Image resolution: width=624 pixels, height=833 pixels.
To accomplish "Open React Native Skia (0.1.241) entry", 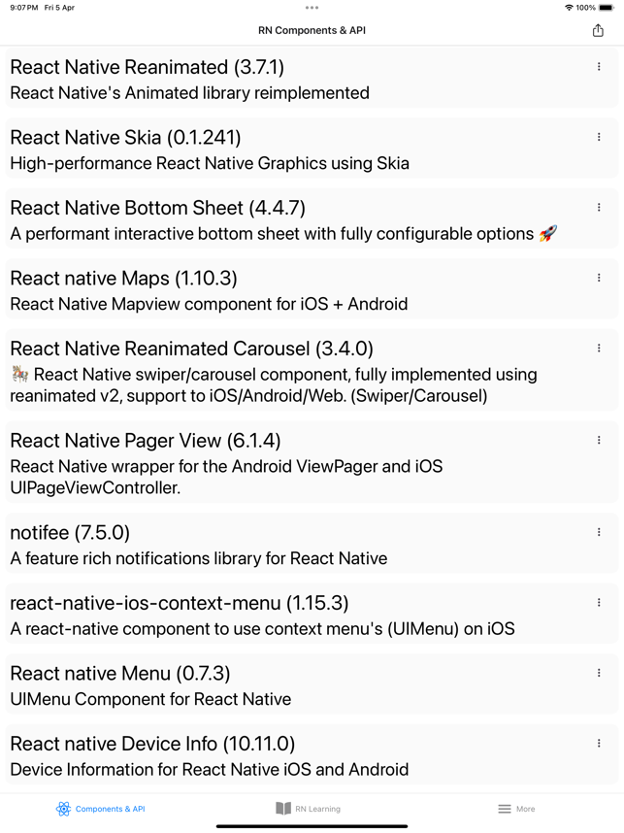I will (312, 149).
